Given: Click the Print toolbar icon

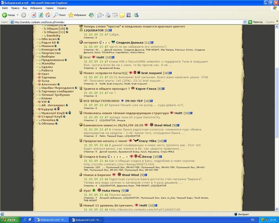Looking at the screenshot, I should (108, 15).
